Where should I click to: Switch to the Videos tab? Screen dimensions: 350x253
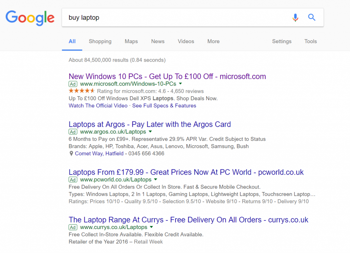pos(186,41)
